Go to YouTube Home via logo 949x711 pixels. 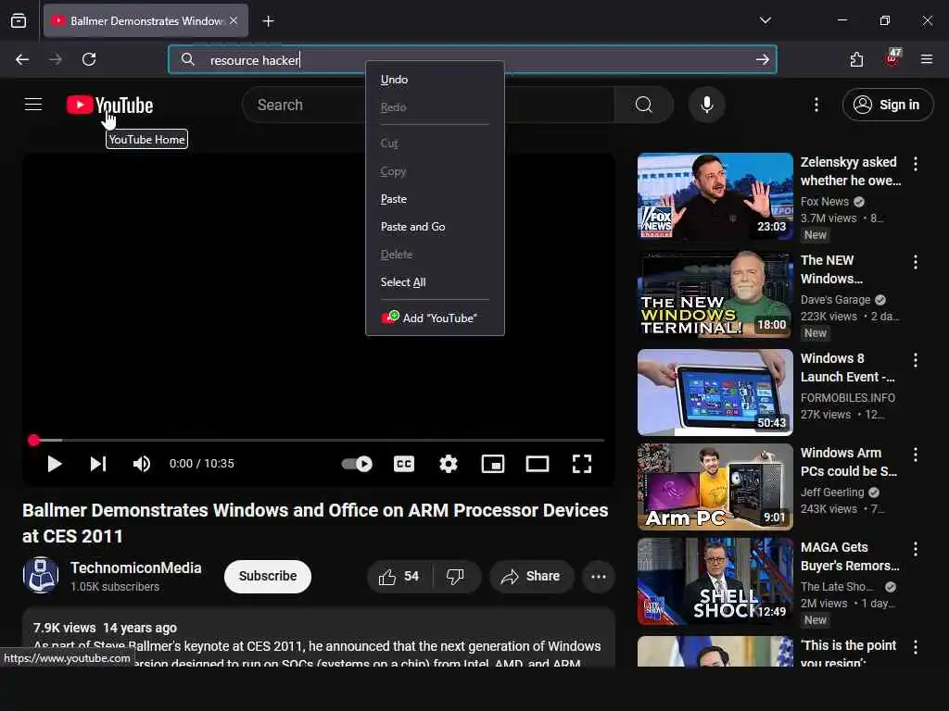(110, 105)
